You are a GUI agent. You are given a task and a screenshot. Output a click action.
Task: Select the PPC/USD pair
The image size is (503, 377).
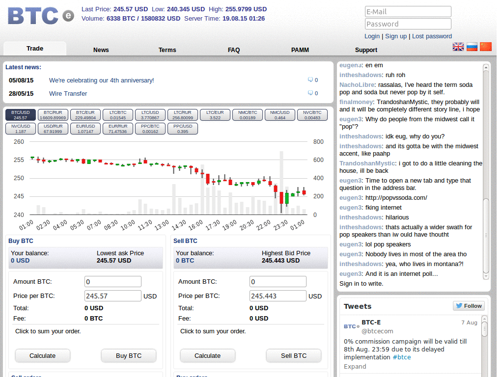pos(183,129)
